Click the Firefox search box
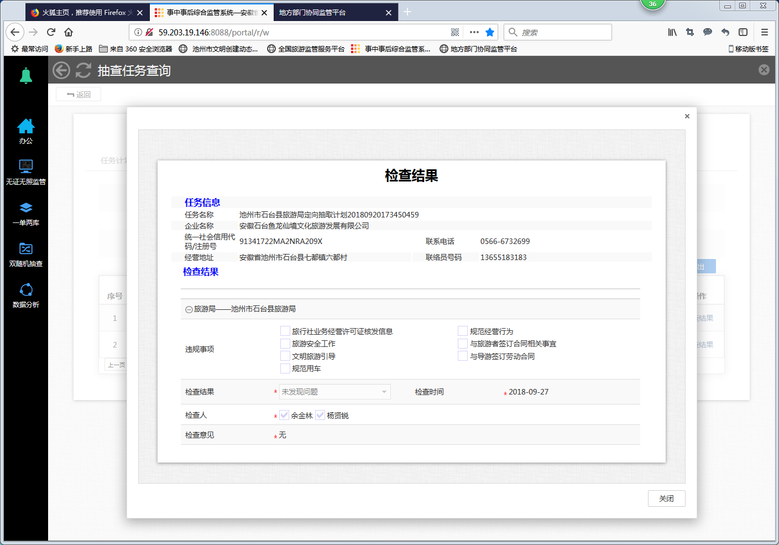The height and width of the screenshot is (545, 779). pos(558,32)
